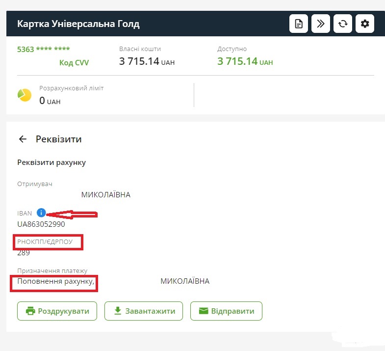This screenshot has width=385, height=351.
Task: Refresh card data with the sync icon
Action: (x=343, y=24)
